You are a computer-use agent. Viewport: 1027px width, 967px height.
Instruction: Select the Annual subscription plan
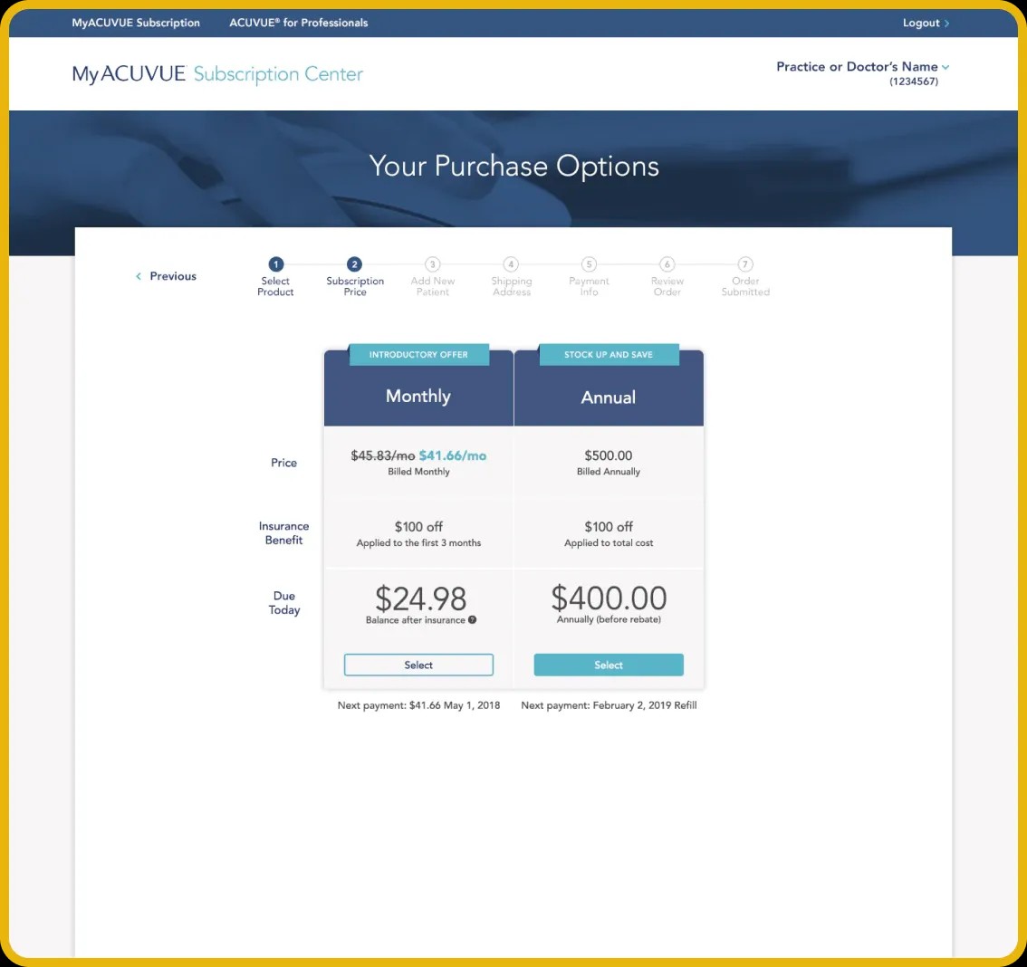pyautogui.click(x=608, y=665)
